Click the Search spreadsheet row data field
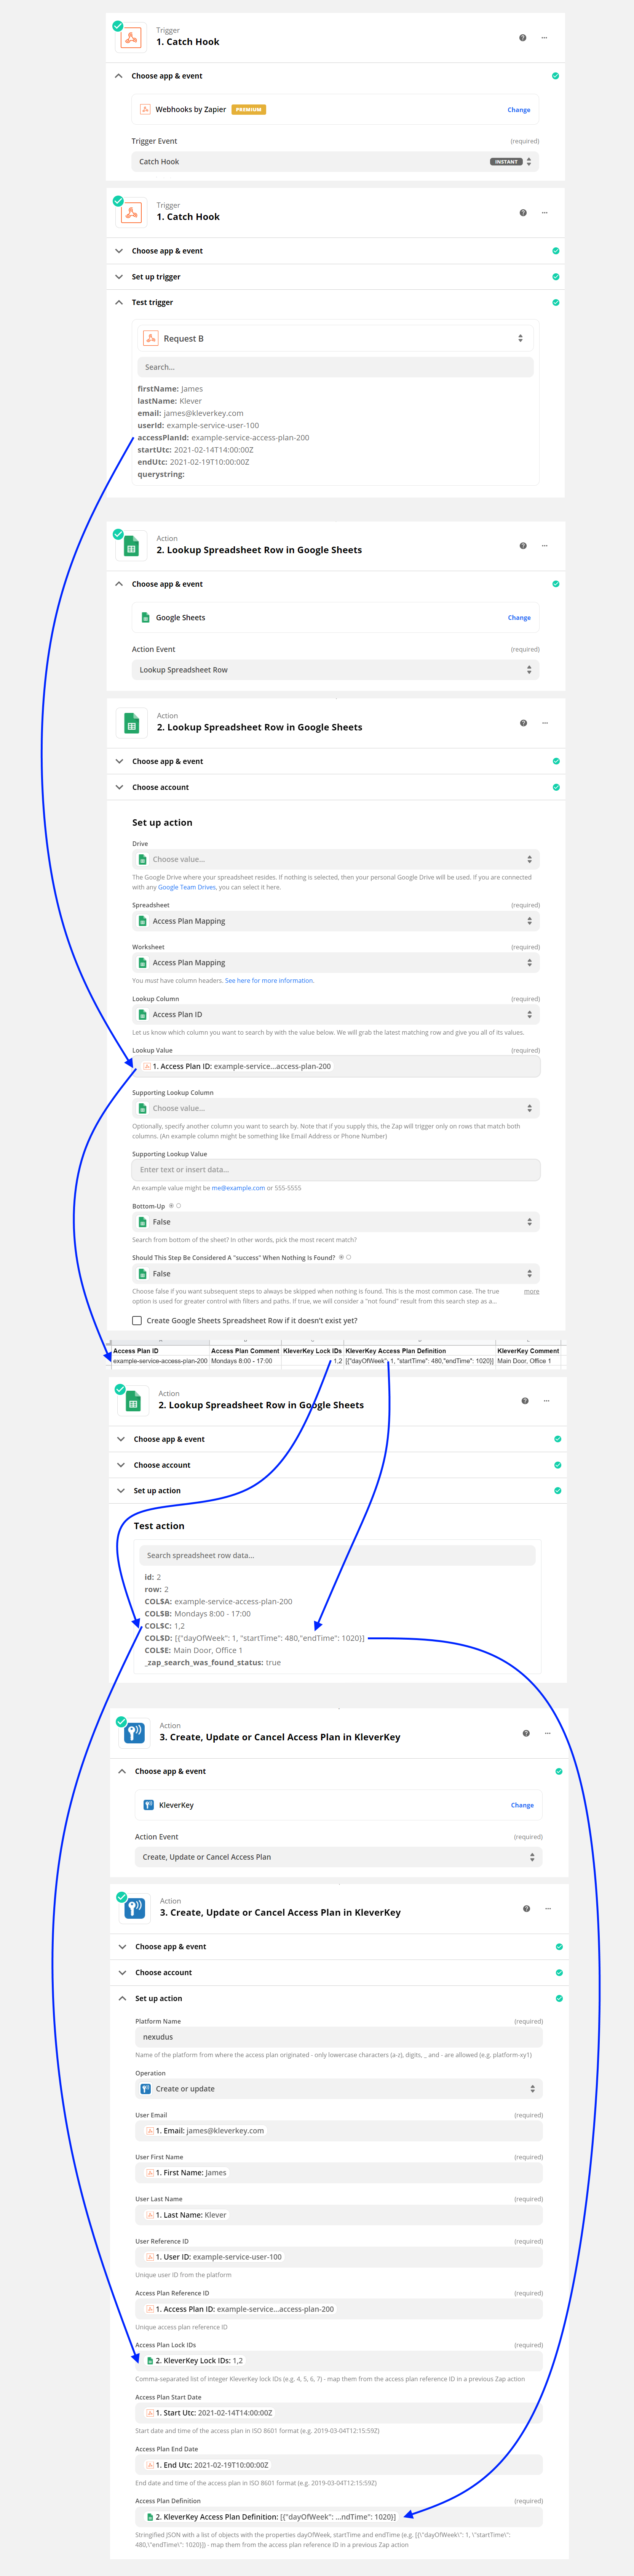Viewport: 634px width, 2576px height. point(337,1555)
